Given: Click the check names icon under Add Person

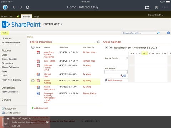Looking at the screenshot, I should coord(121,75).
